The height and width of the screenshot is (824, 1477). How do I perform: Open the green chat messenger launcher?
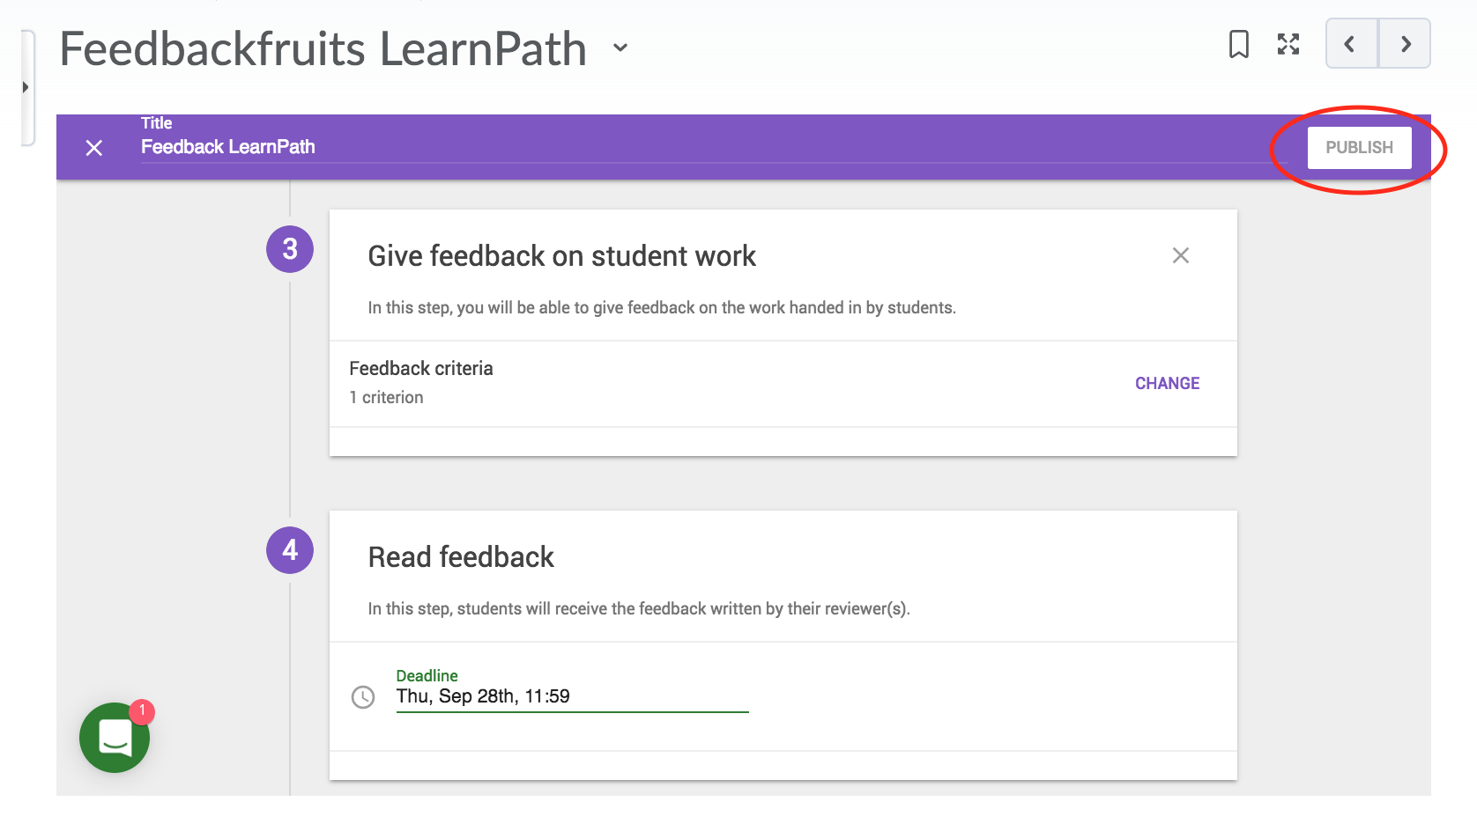115,738
